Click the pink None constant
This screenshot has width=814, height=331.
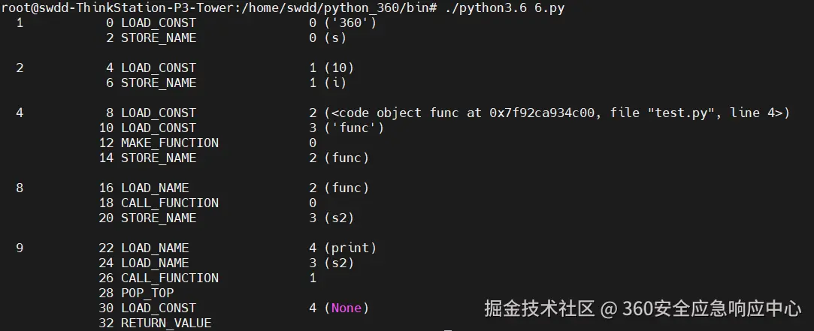[346, 308]
